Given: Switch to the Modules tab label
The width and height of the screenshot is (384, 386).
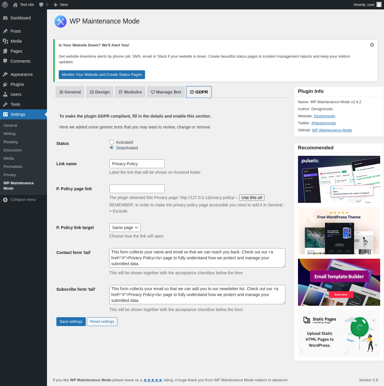Looking at the screenshot, I should click(x=133, y=92).
